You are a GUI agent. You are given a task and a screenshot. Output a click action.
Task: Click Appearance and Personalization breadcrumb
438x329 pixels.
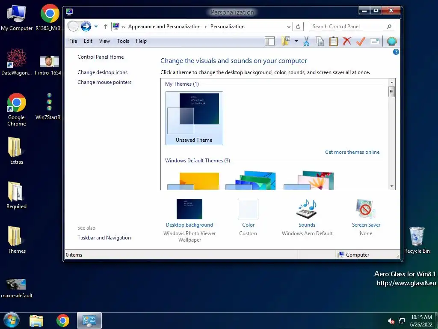[x=164, y=27]
